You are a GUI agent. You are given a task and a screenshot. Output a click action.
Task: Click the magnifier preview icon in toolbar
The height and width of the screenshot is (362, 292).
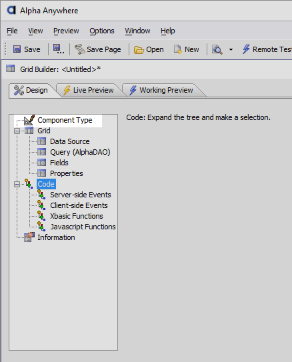pyautogui.click(x=217, y=49)
